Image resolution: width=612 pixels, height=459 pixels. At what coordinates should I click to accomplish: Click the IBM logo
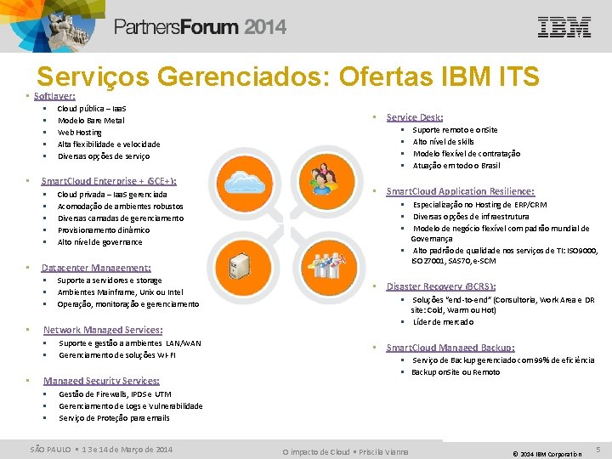point(564,27)
